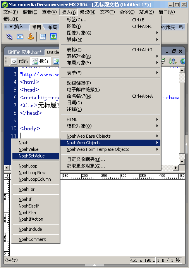Open the 站点(S) menu

click(x=146, y=12)
